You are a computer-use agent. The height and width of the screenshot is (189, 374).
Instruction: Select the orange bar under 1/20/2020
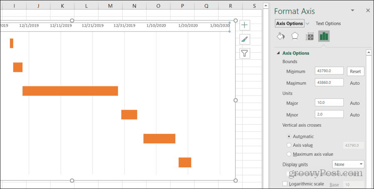point(185,162)
